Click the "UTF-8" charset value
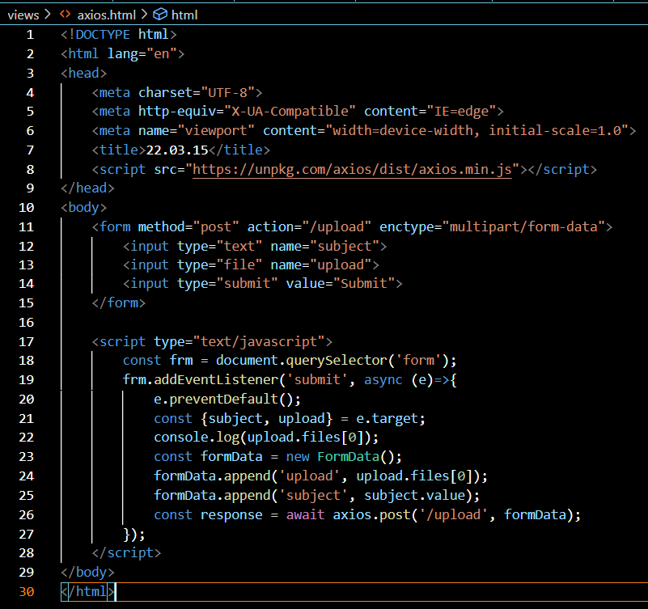 click(x=227, y=92)
